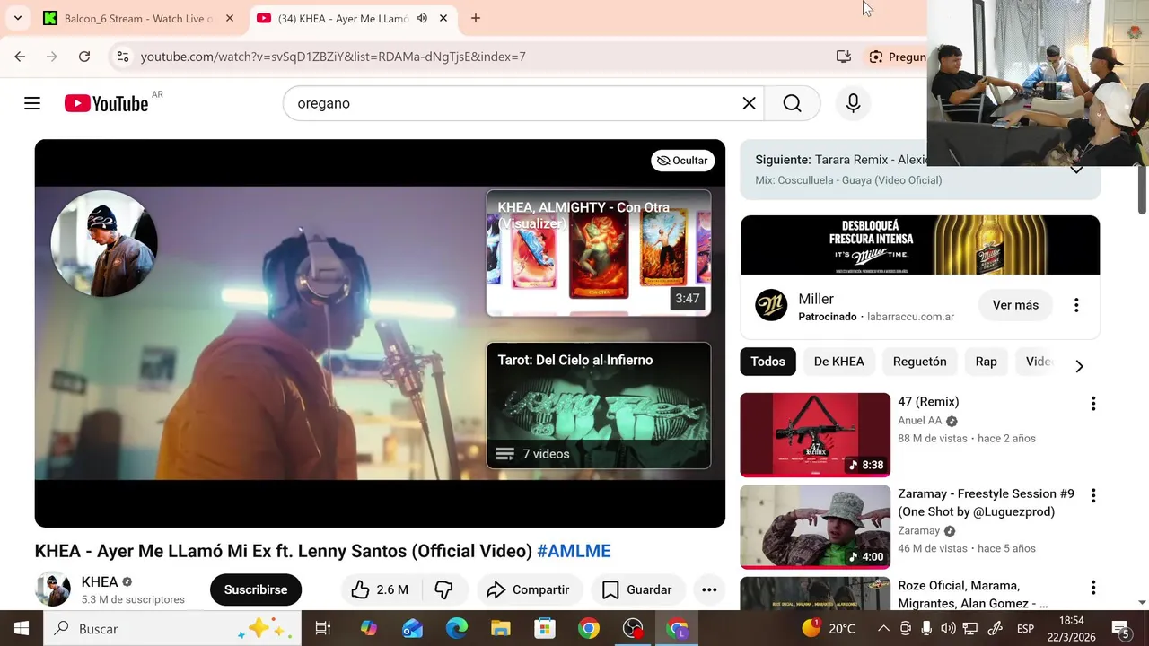Start voice search with the microphone
Screen dimensions: 1149x646
[853, 103]
